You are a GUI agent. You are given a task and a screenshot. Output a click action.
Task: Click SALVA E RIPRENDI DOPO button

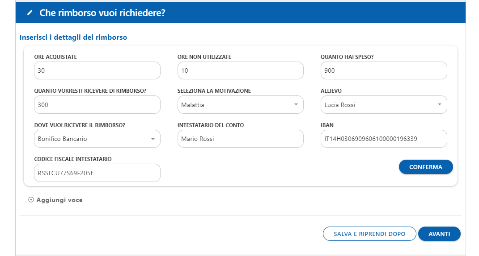369,234
